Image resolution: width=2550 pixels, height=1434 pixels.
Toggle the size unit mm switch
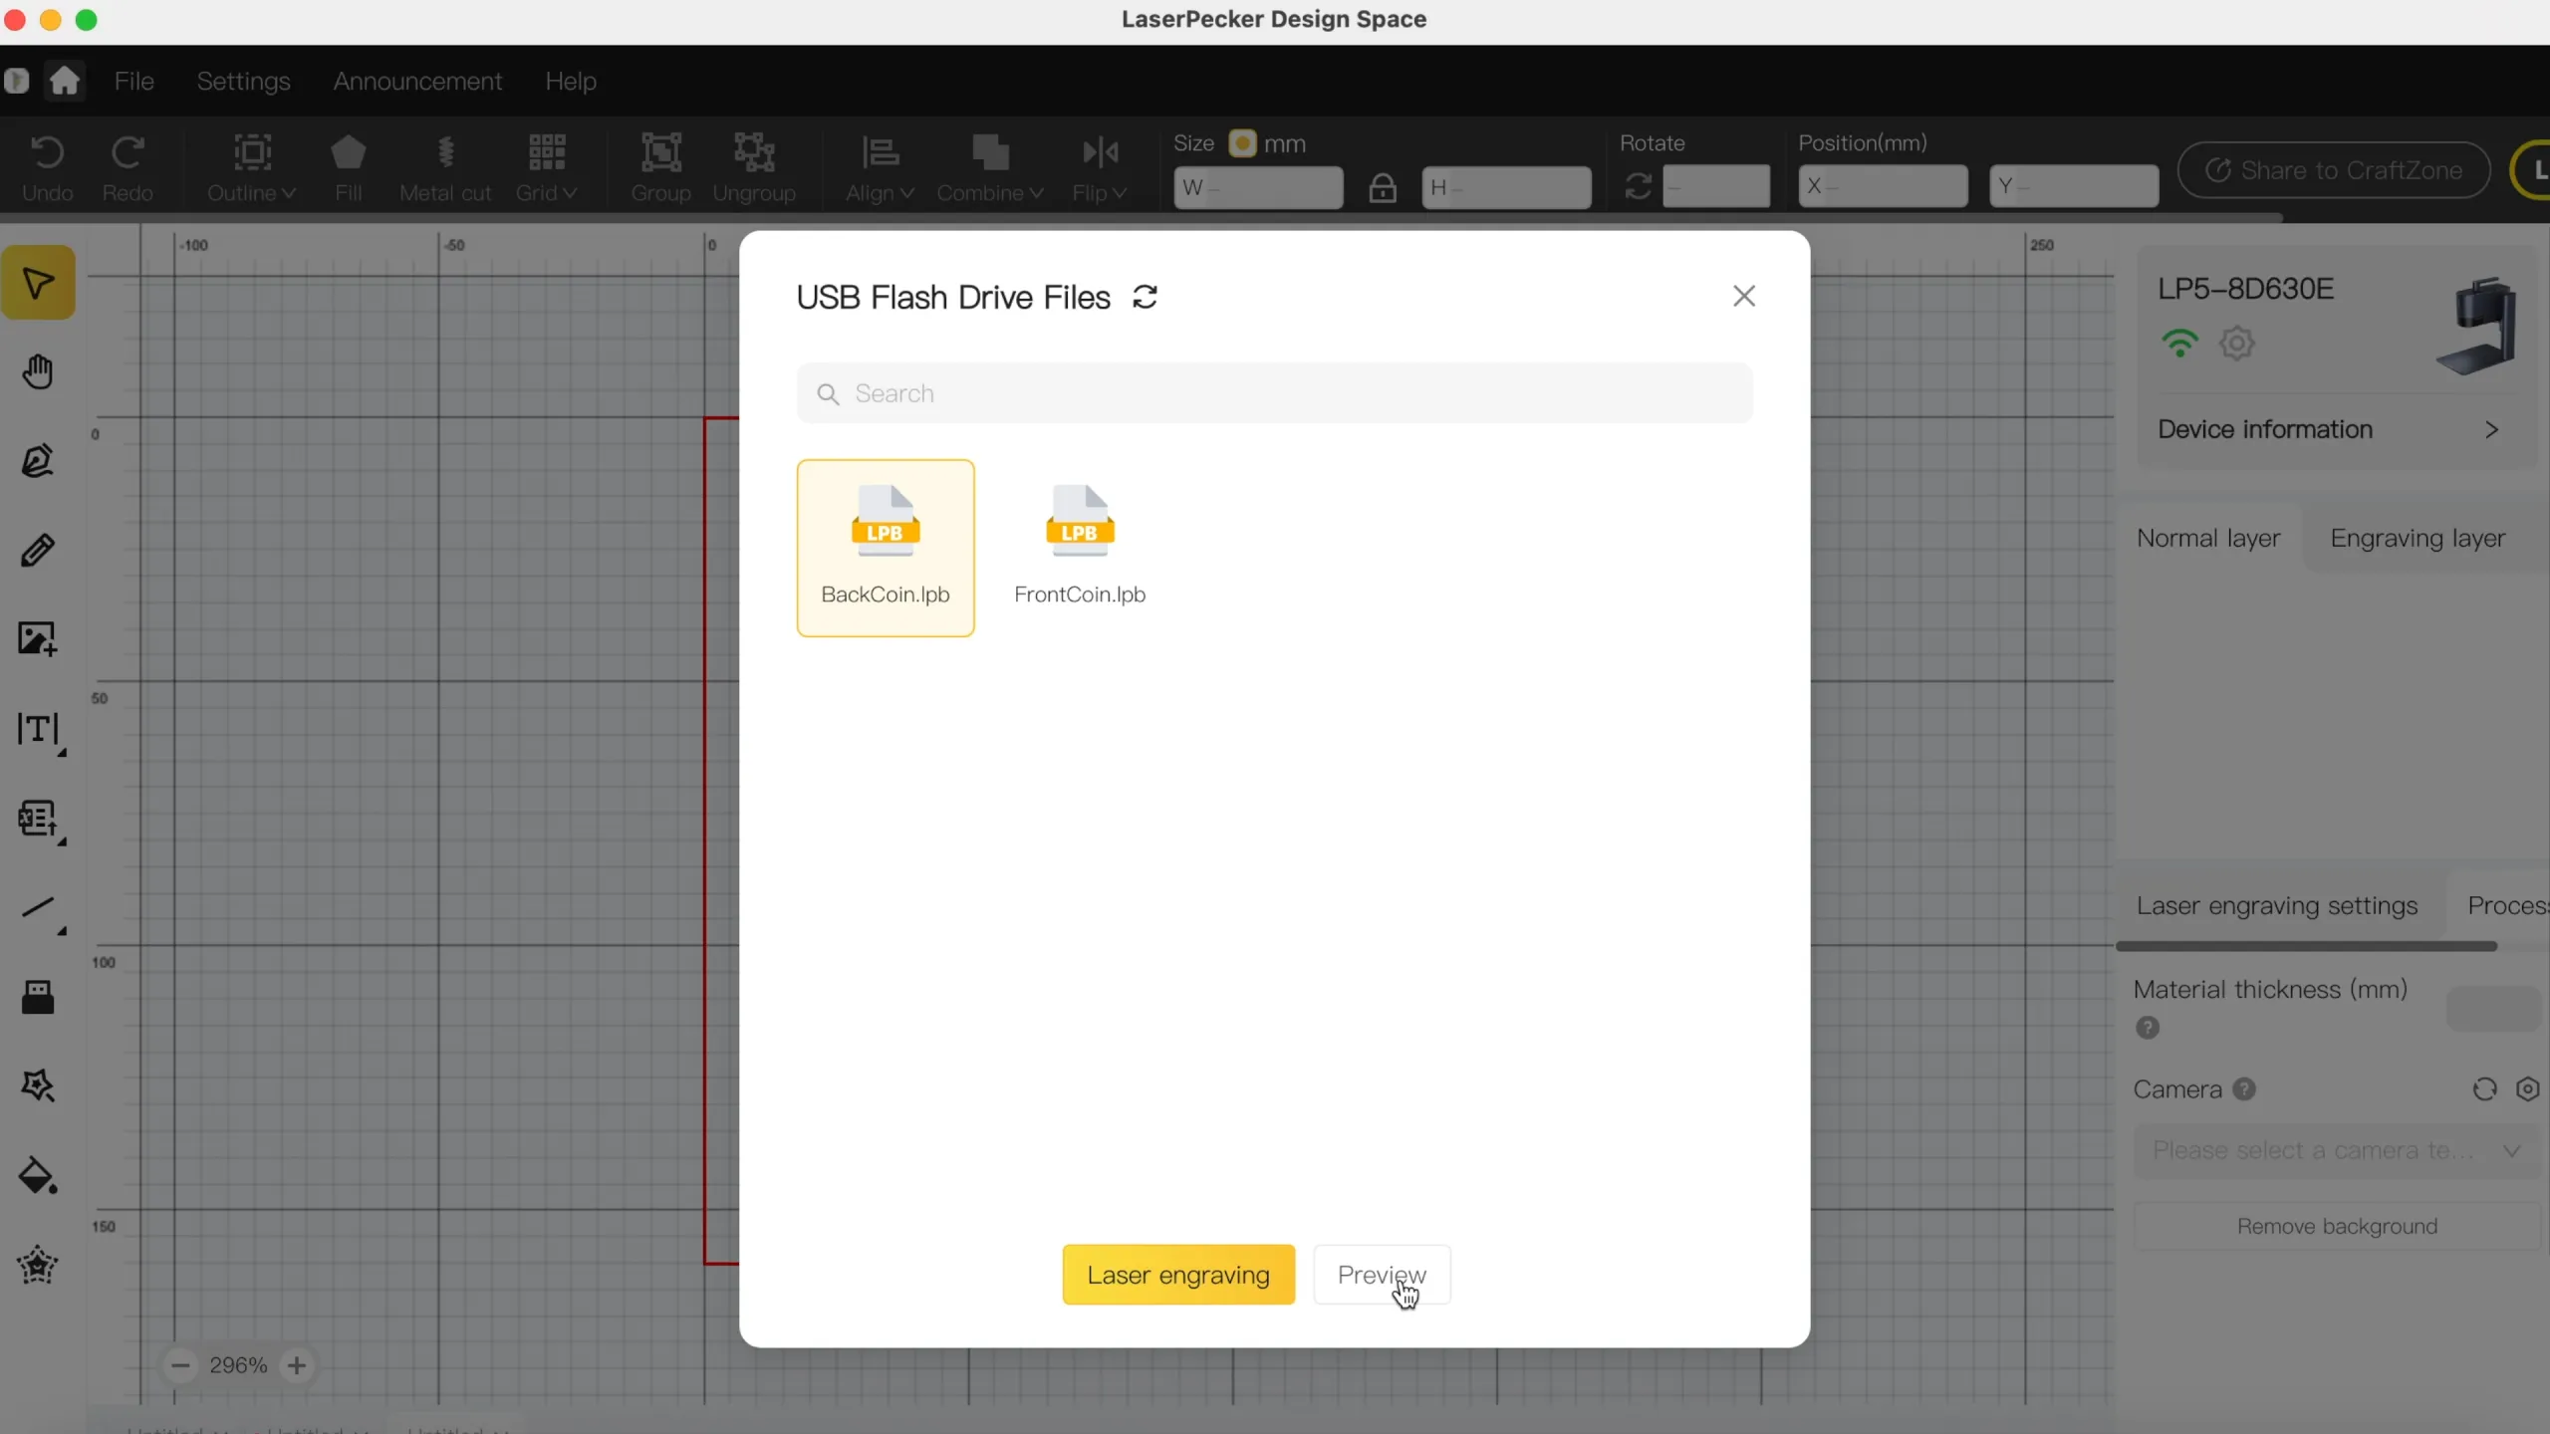[1242, 143]
